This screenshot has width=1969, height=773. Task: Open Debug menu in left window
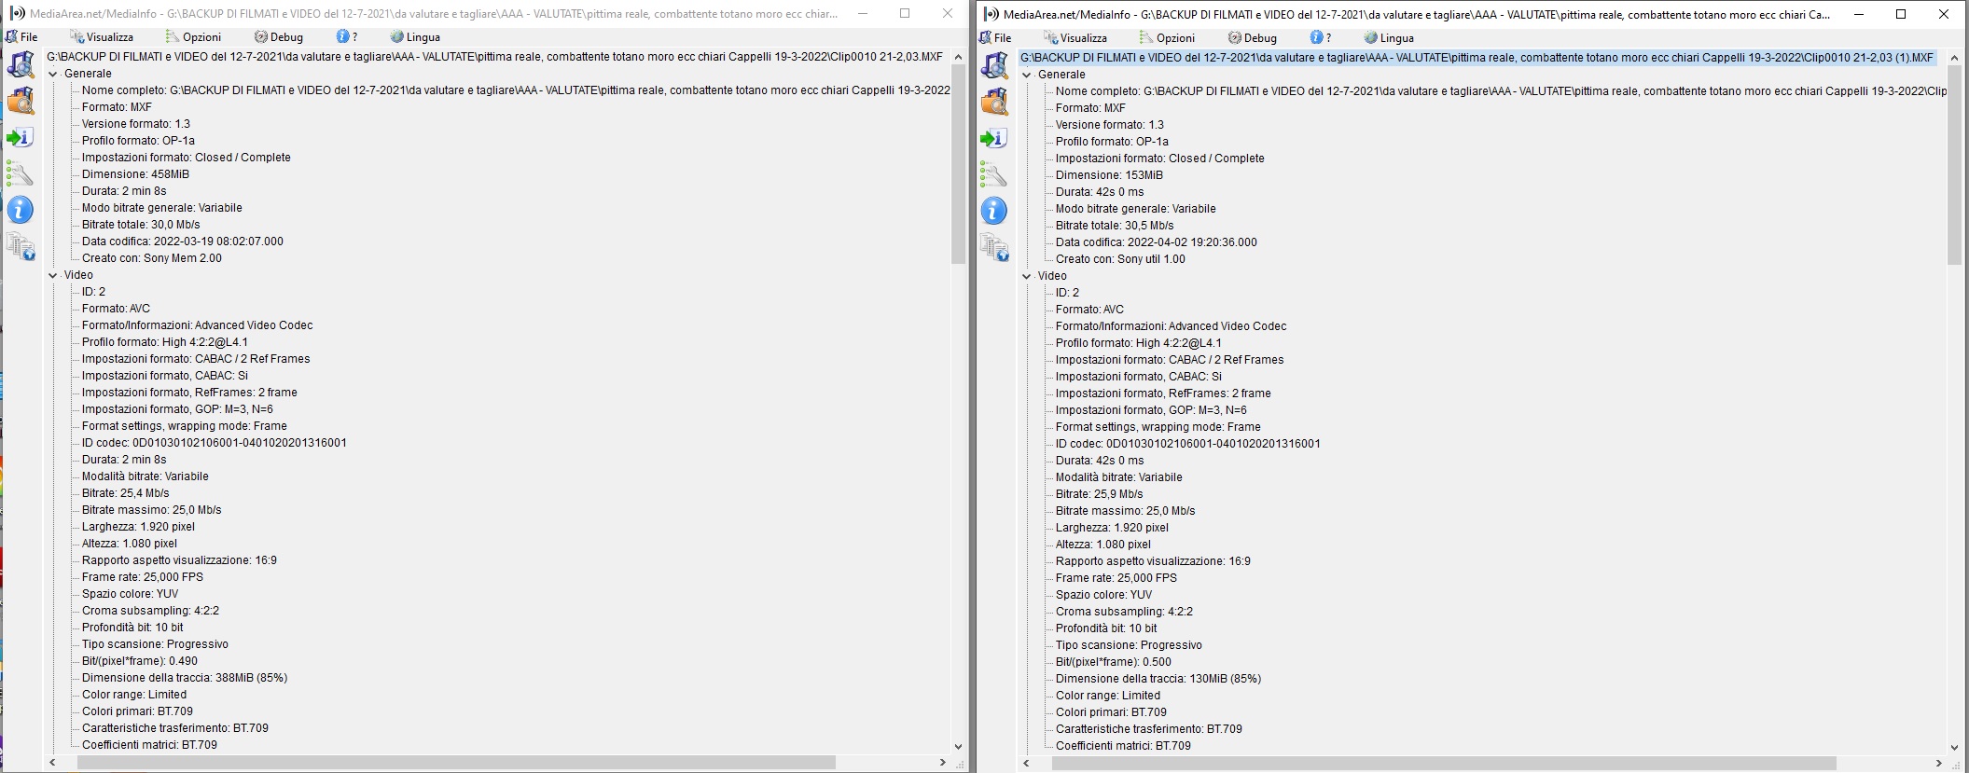tap(279, 37)
